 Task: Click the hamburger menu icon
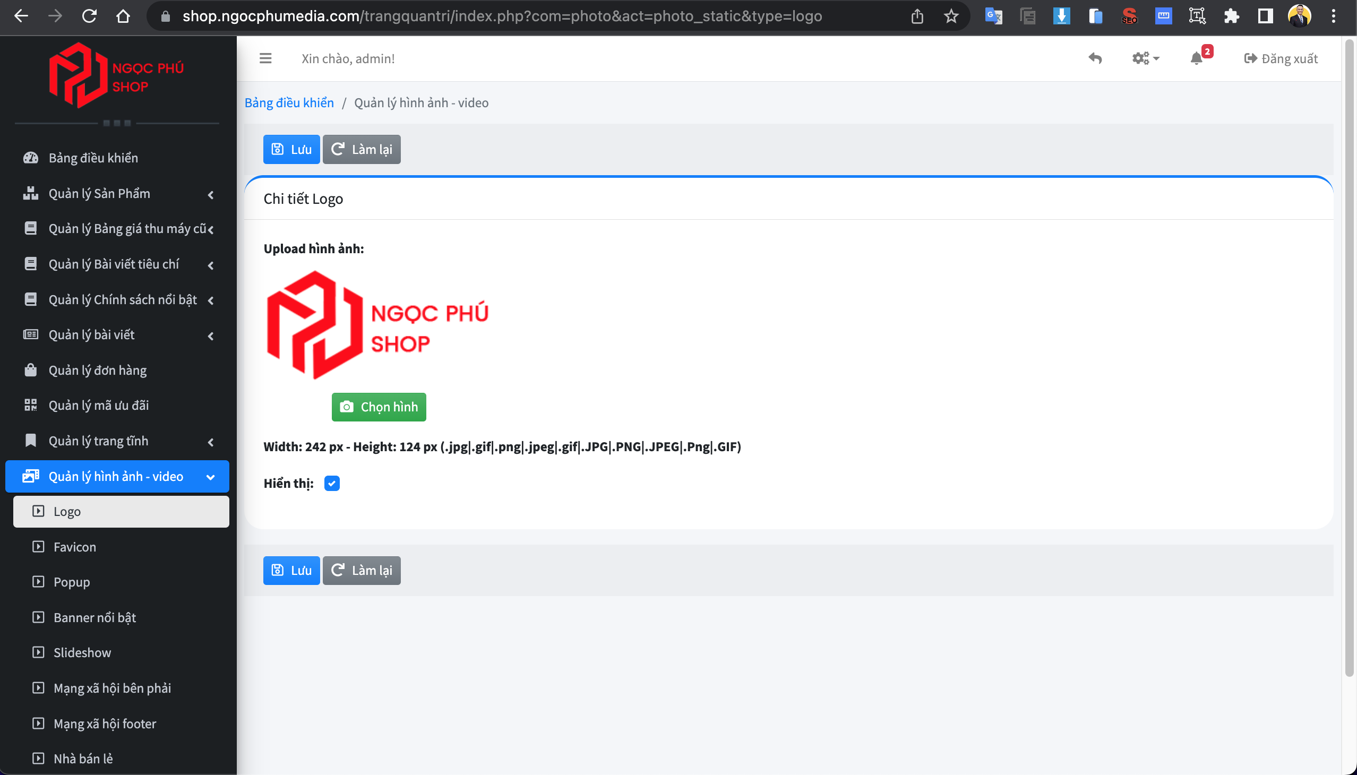coord(265,58)
